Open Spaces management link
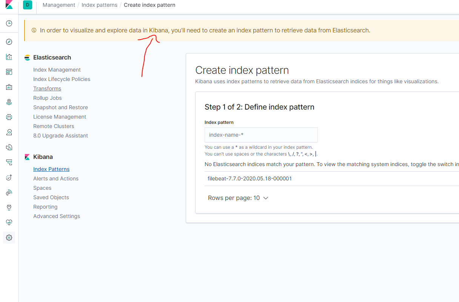The width and height of the screenshot is (459, 302). tap(42, 188)
